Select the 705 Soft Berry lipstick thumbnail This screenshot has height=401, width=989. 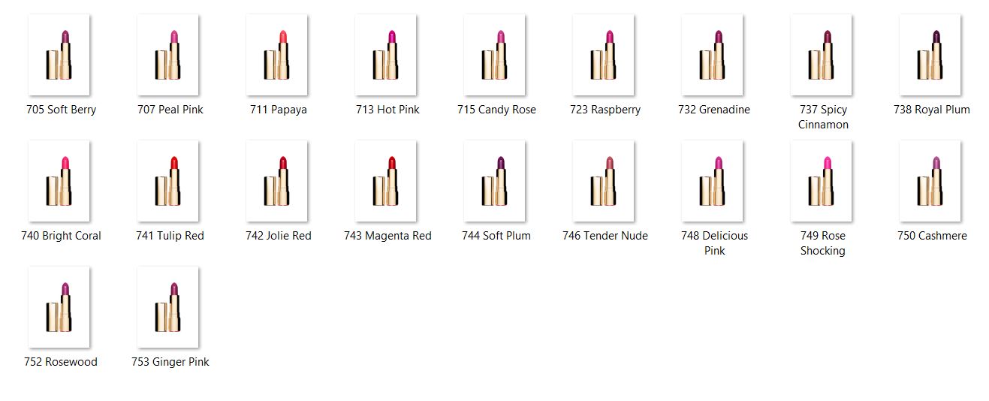(59, 55)
